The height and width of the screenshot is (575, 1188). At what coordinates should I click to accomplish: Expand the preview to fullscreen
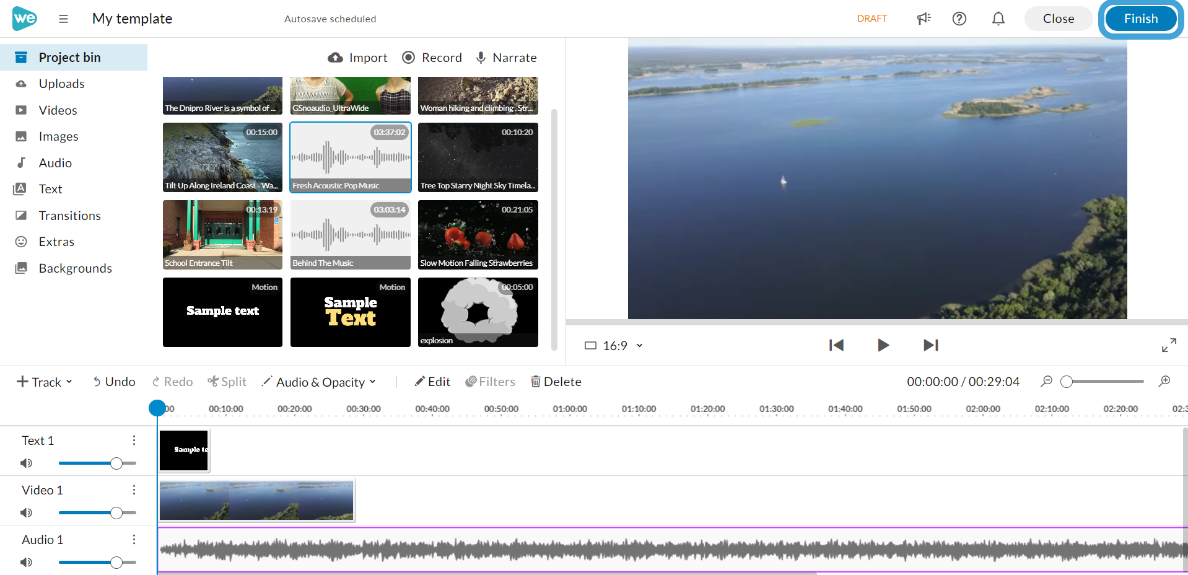1169,345
